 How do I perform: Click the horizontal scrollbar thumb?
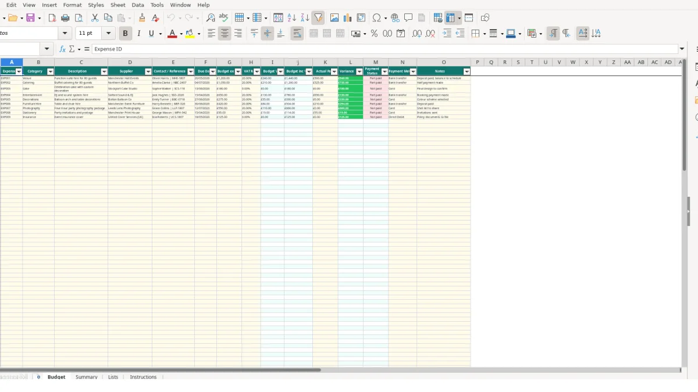(x=160, y=370)
